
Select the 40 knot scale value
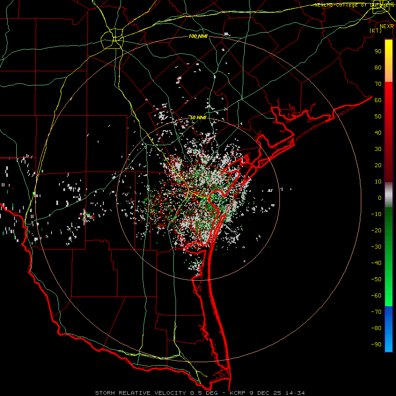(378, 132)
